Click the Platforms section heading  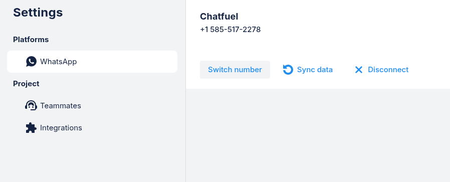tap(31, 40)
